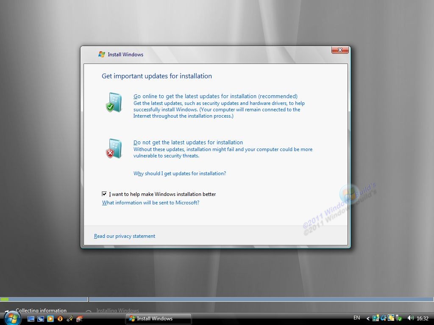Uncheck 'I want to help make Windows installation better'

104,194
